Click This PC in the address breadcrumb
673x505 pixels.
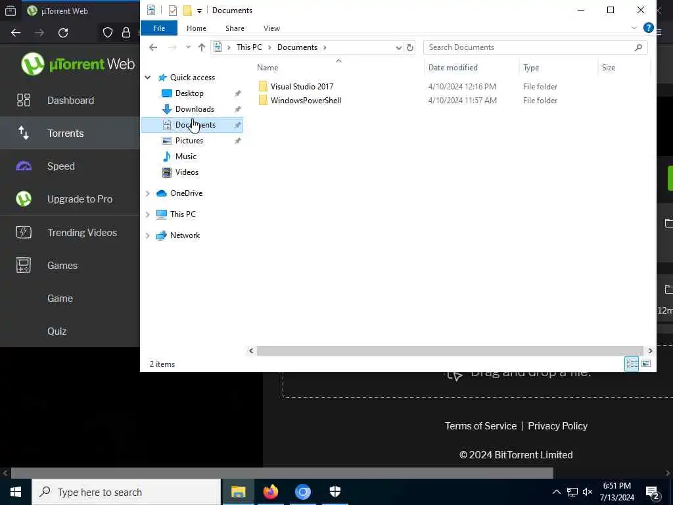249,47
